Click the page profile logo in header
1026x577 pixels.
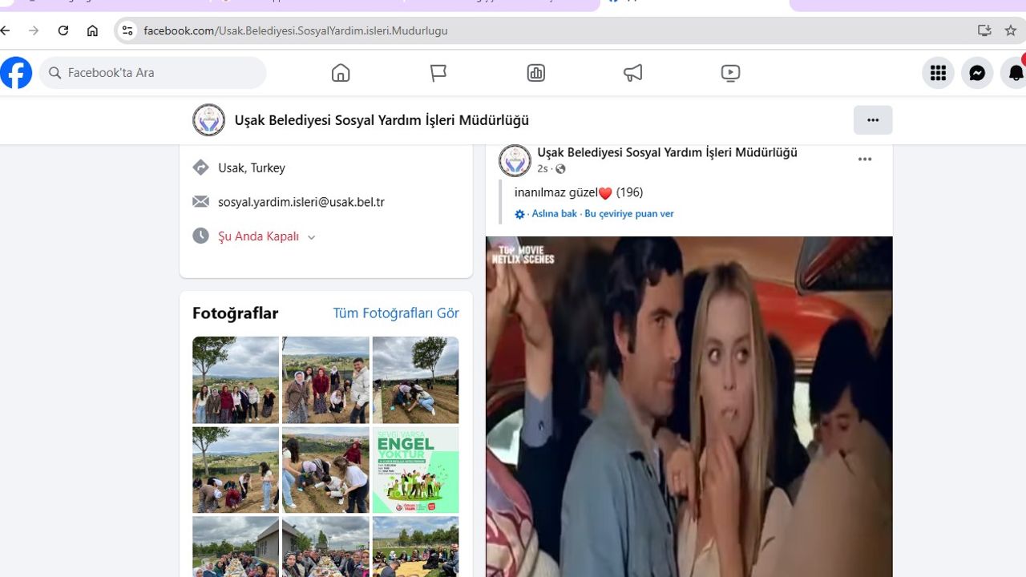click(x=208, y=120)
